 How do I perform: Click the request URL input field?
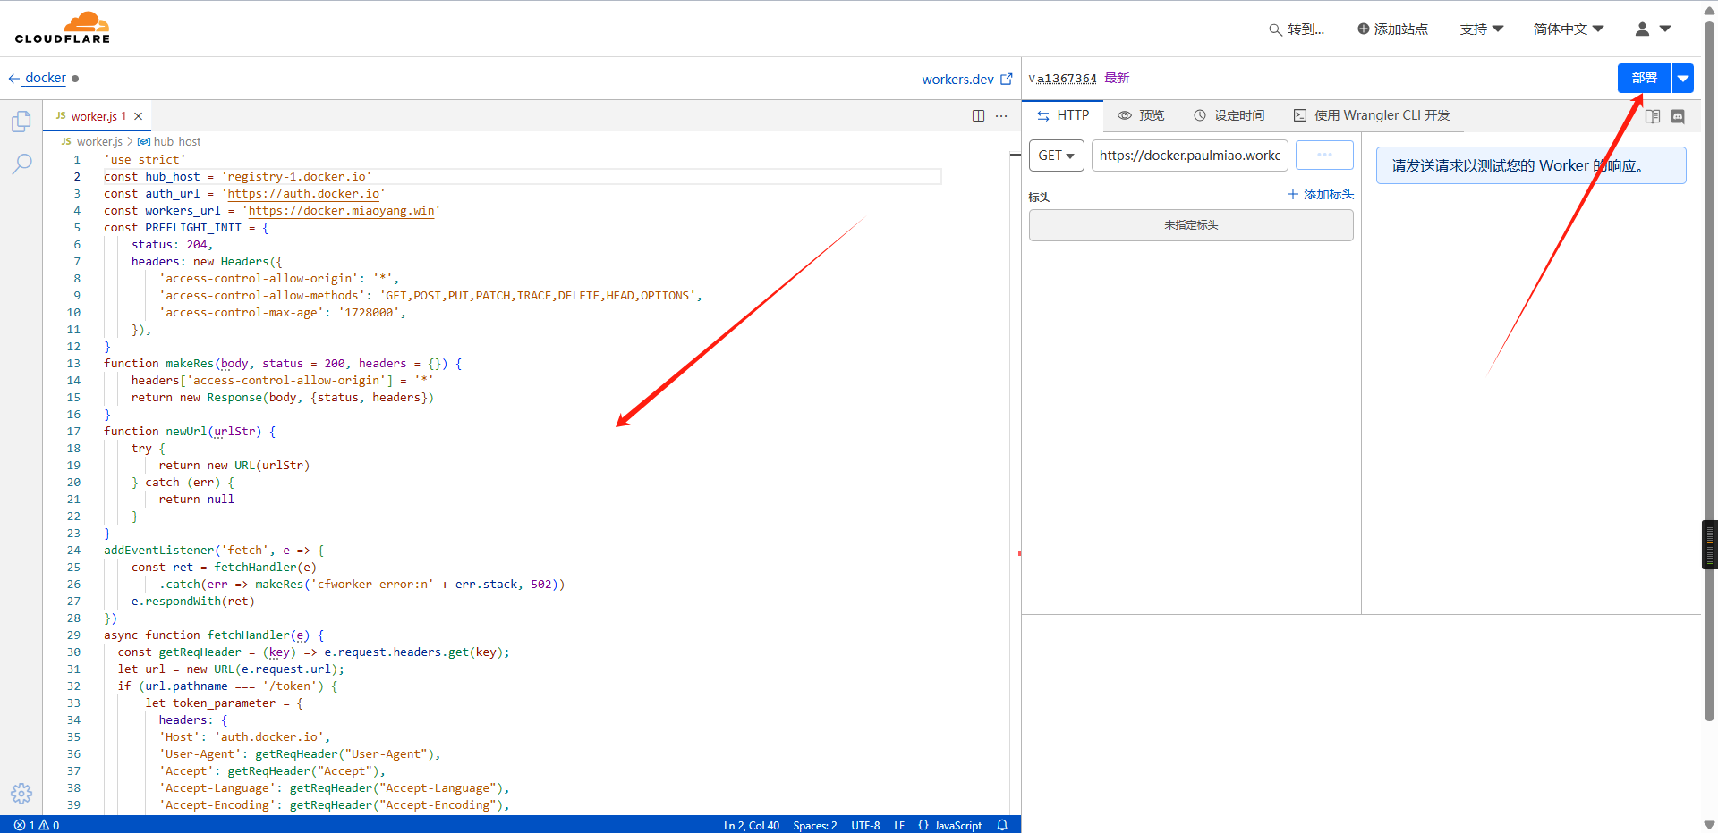click(x=1190, y=156)
